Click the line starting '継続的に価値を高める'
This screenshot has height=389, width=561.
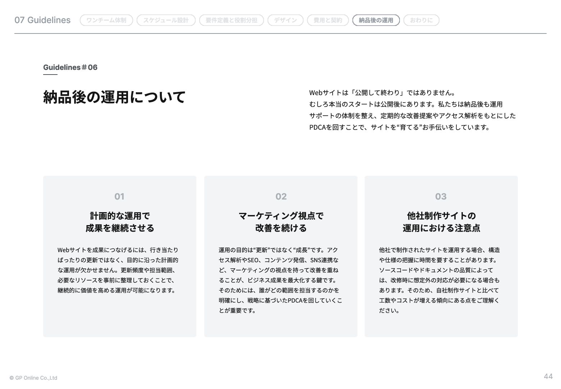[117, 290]
